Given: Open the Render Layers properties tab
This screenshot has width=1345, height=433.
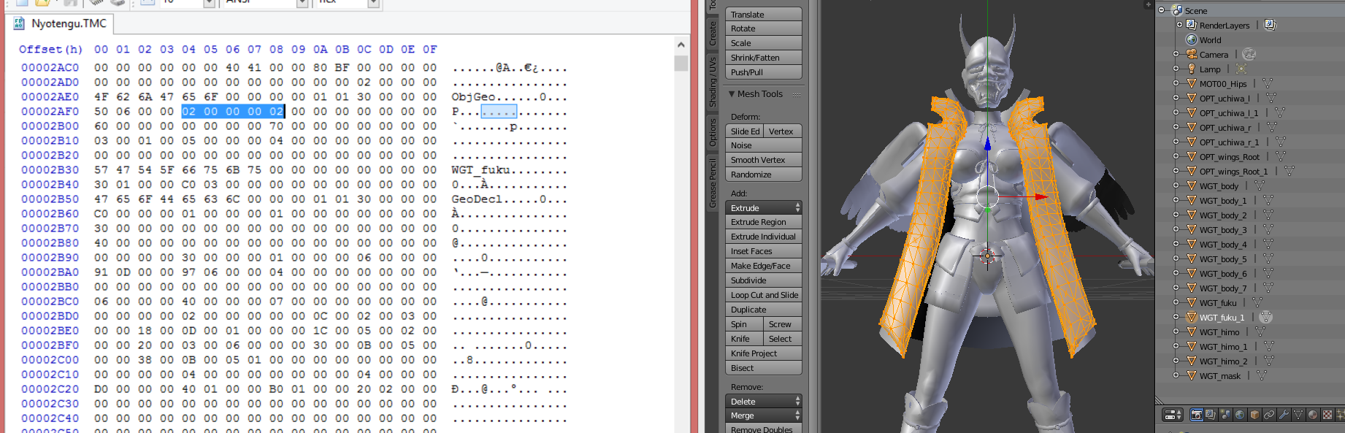Looking at the screenshot, I should coord(1211,415).
